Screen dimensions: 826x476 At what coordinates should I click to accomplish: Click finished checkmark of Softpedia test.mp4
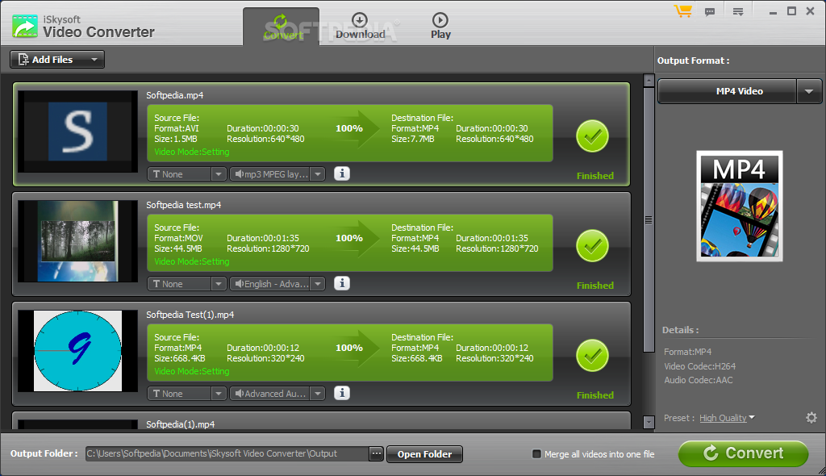coord(592,245)
